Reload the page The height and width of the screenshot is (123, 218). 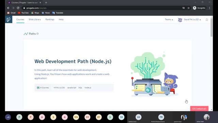coord(18,8)
